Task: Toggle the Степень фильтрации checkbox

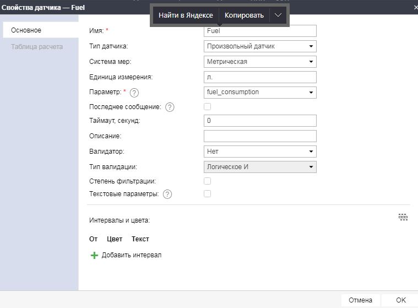Action: [x=208, y=181]
